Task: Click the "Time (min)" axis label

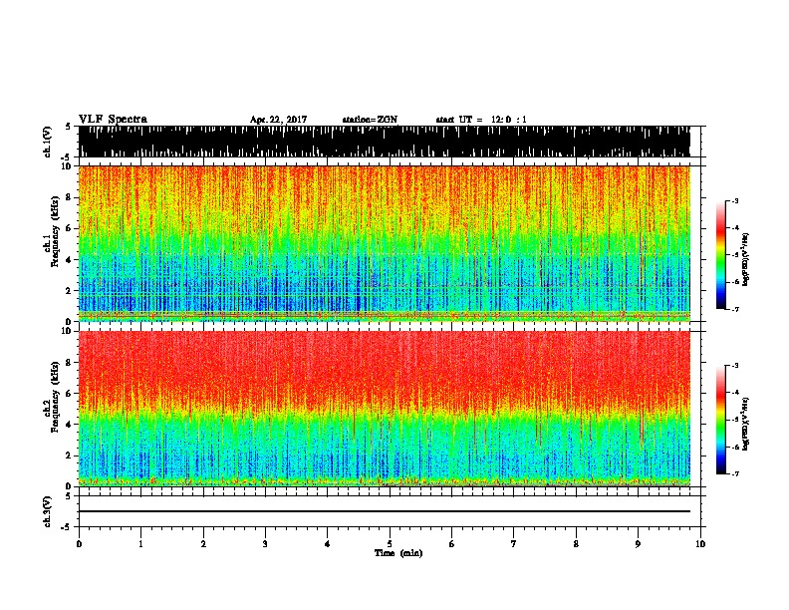Action: (398, 553)
